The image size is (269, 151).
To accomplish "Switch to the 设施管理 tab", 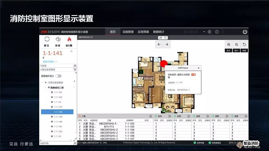I will pos(128,32).
